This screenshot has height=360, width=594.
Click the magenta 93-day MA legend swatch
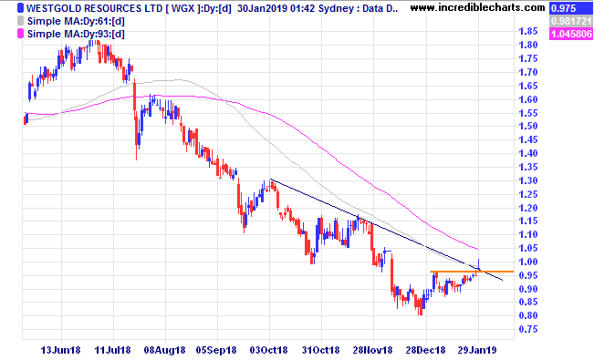point(21,34)
